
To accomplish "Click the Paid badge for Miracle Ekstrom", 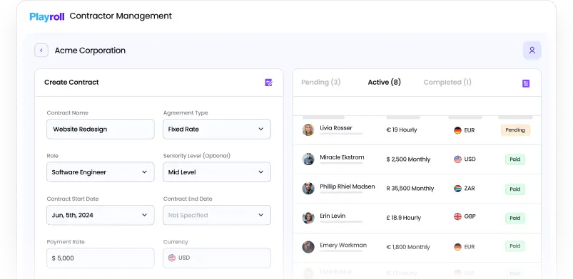I will pos(515,159).
